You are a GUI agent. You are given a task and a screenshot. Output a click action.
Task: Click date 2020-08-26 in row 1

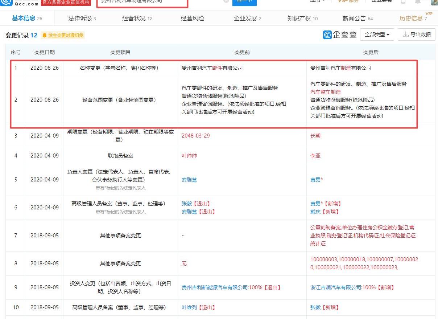click(45, 68)
